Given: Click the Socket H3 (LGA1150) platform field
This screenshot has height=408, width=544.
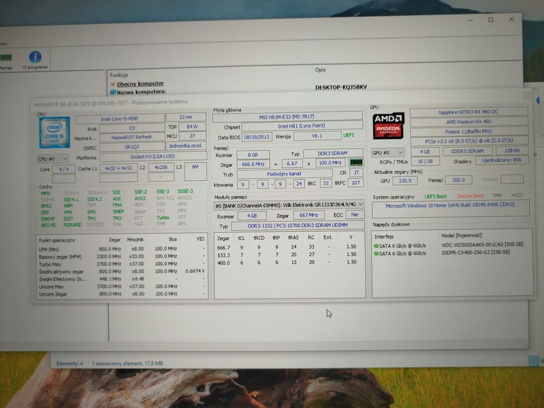Looking at the screenshot, I should pyautogui.click(x=153, y=156).
